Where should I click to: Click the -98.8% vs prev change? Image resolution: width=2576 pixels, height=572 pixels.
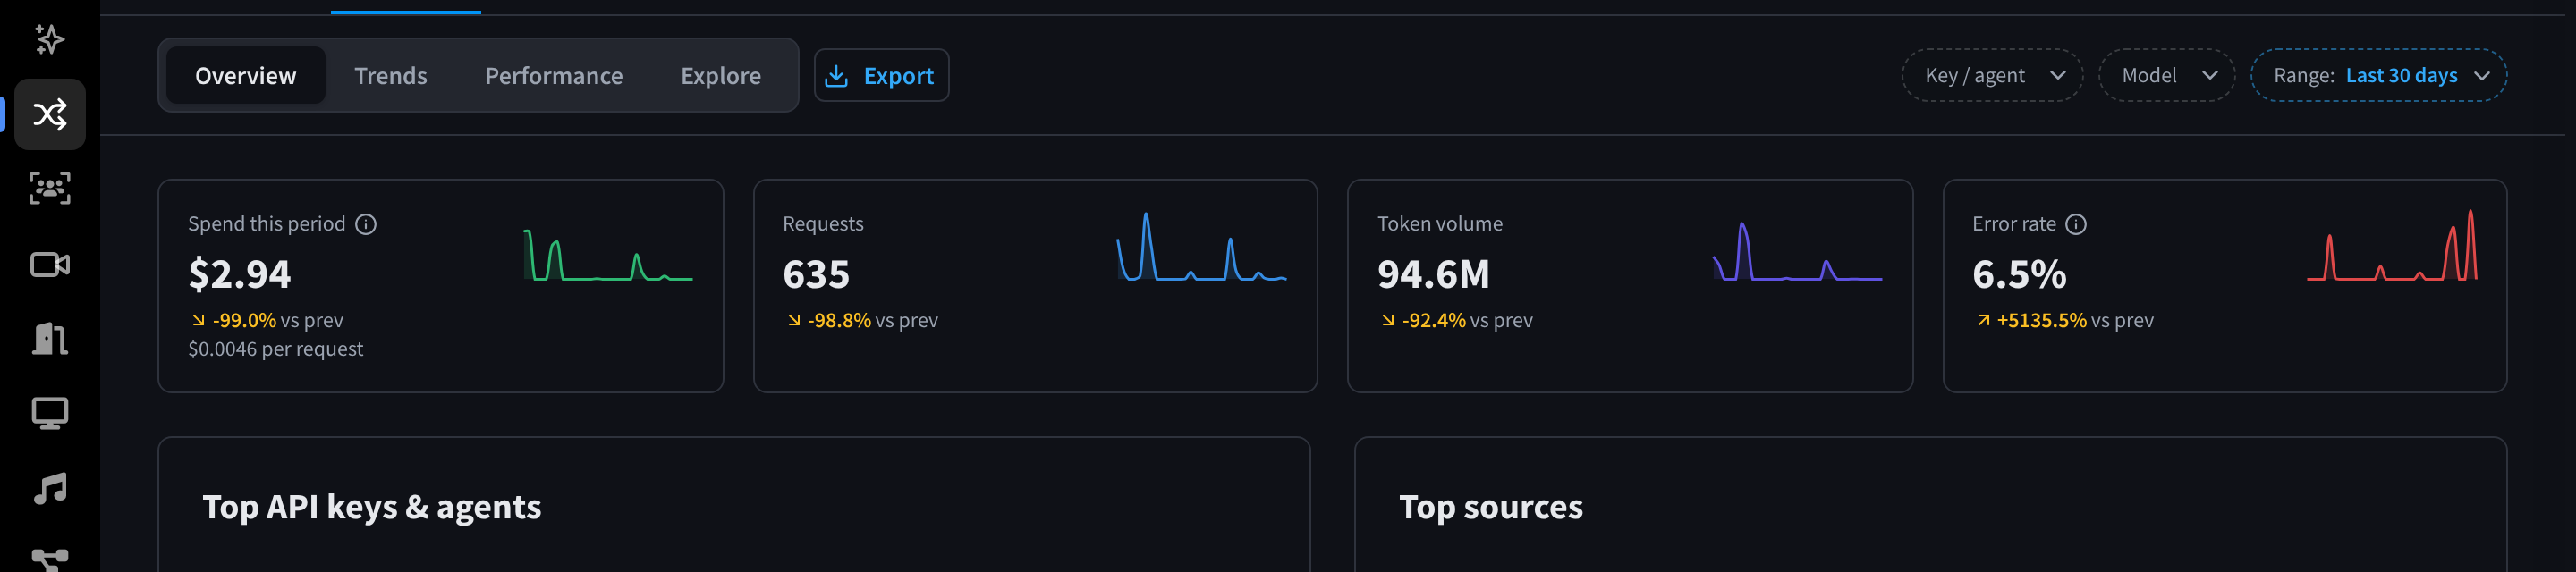pos(862,320)
